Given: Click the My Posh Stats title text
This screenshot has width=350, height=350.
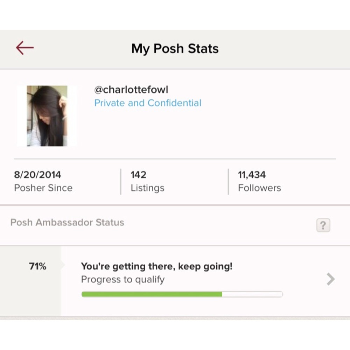Looking at the screenshot, I should tap(175, 49).
